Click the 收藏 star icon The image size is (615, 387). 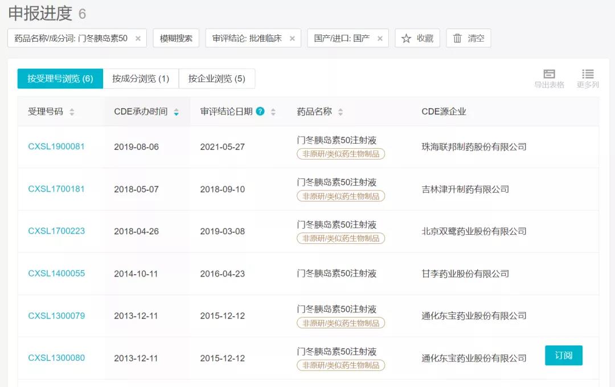[x=407, y=38]
